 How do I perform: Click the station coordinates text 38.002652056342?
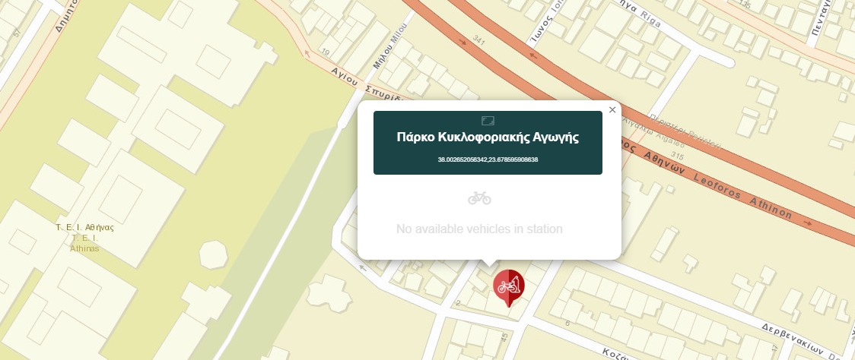[x=488, y=159]
